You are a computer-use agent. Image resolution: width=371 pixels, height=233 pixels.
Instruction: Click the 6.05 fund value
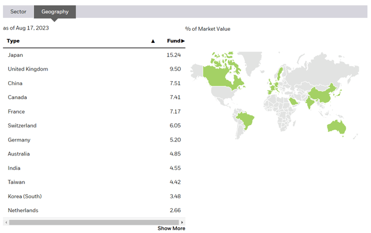(175, 126)
